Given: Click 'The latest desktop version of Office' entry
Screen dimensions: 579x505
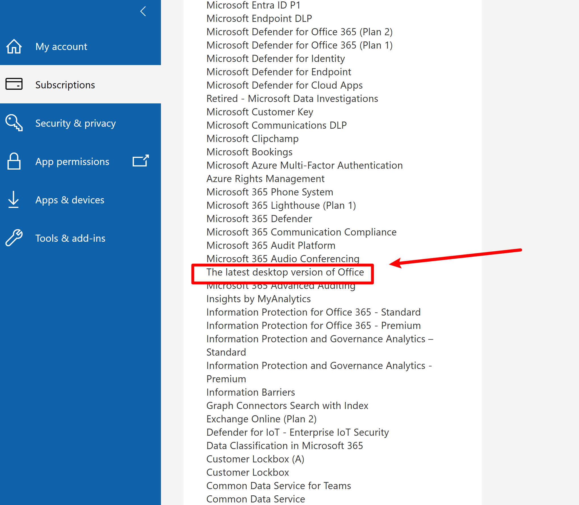Looking at the screenshot, I should tap(285, 272).
